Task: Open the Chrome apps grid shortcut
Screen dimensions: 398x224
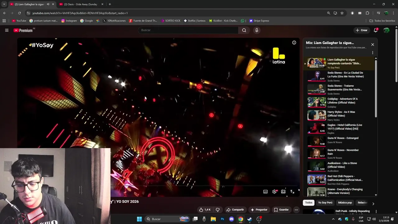Action: [4, 21]
